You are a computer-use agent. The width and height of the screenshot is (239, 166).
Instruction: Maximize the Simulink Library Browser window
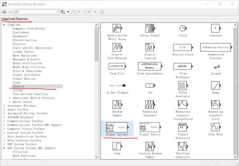coord(220,4)
